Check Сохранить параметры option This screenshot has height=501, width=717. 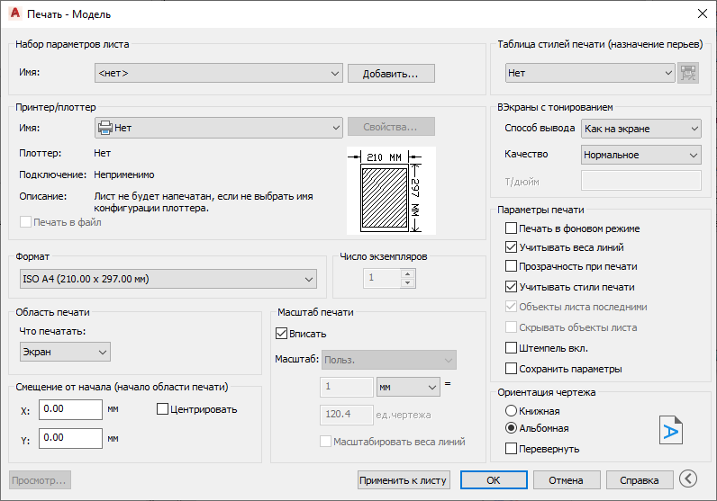511,368
